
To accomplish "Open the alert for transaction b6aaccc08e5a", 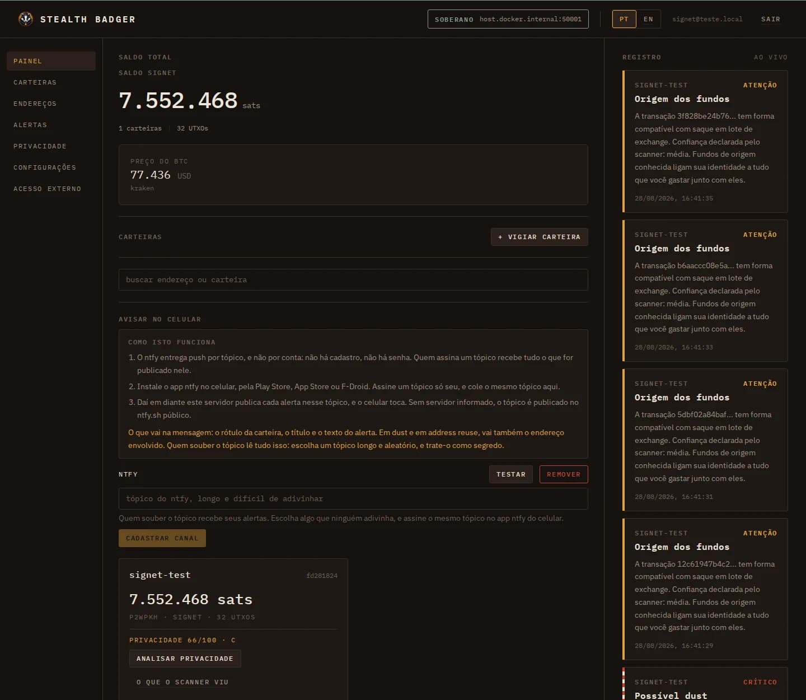I will tap(705, 291).
